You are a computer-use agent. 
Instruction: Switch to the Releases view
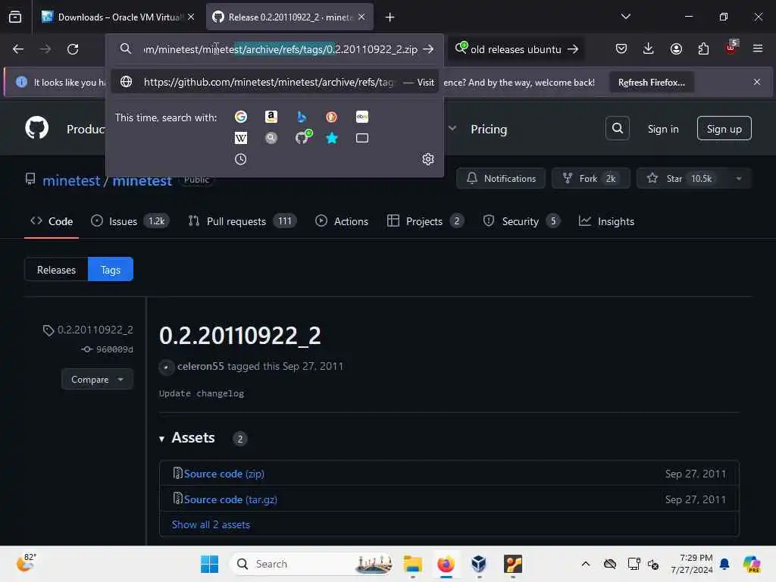[x=56, y=270]
